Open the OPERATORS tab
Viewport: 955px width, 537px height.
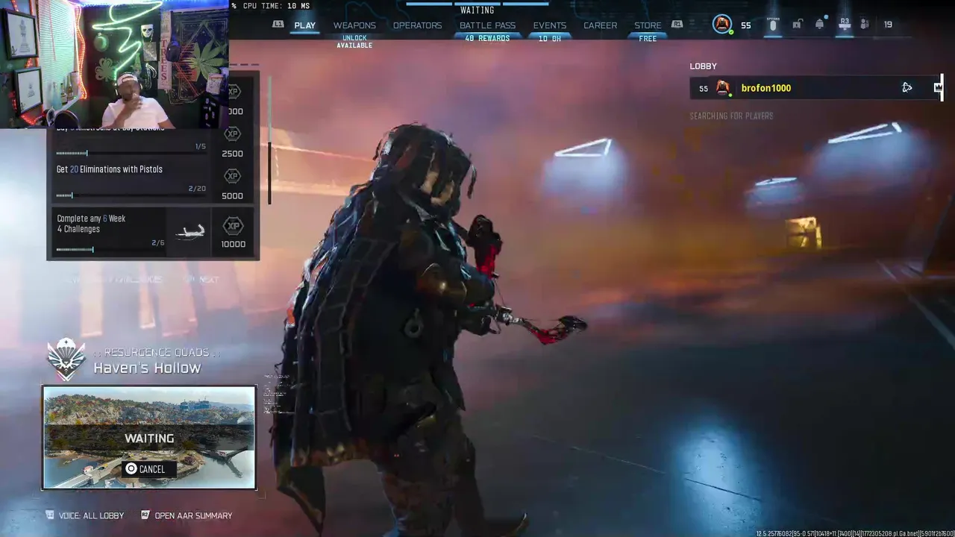[417, 25]
